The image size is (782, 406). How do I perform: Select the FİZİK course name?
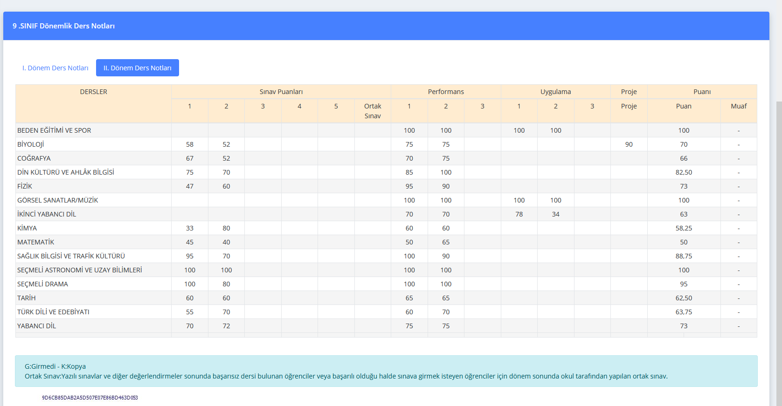(x=25, y=186)
